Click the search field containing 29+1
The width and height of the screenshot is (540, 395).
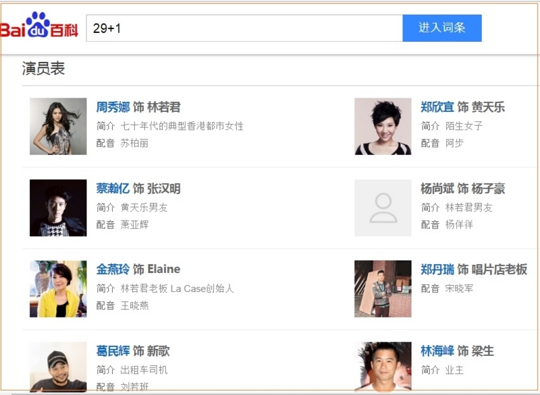coord(244,28)
